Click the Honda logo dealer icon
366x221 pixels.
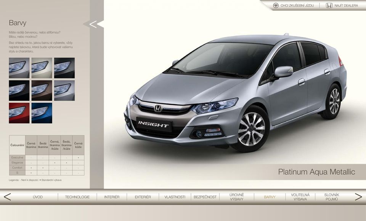(x=329, y=6)
